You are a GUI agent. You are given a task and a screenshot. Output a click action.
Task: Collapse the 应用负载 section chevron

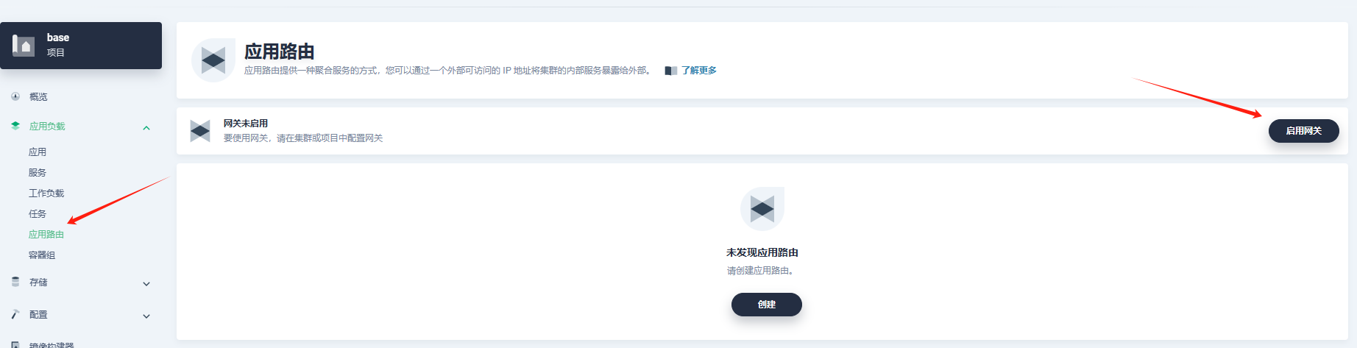coord(146,128)
